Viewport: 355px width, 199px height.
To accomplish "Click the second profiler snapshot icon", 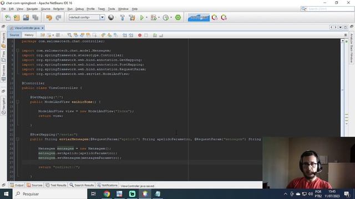I will (224, 17).
